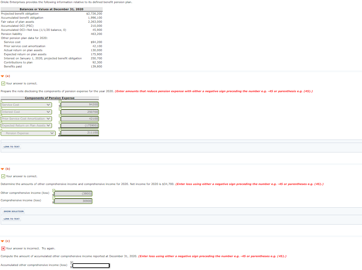Click the small check icon above (175900) field
The height and width of the screenshot is (270, 362).
pos(60,122)
